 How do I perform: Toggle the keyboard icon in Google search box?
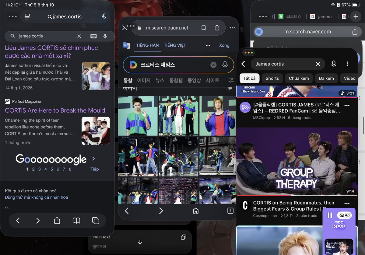click(x=93, y=36)
